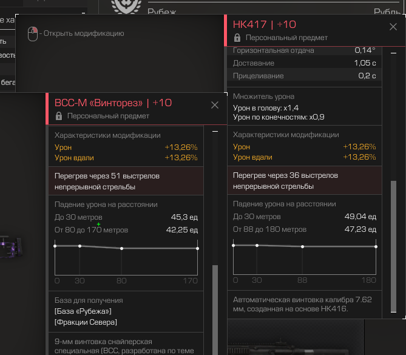Click 'Перегрев через 51 выстрелов' notice
This screenshot has width=406, height=355.
pyautogui.click(x=126, y=181)
